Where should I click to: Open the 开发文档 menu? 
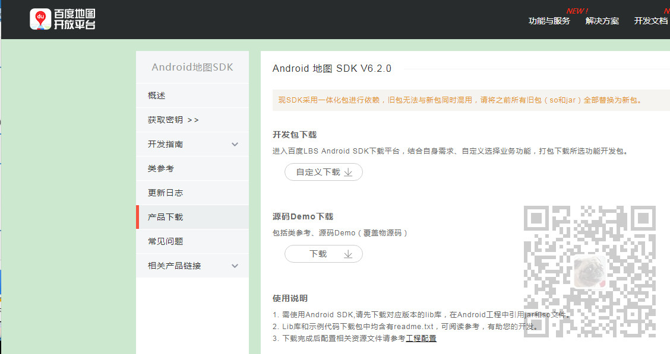point(650,21)
